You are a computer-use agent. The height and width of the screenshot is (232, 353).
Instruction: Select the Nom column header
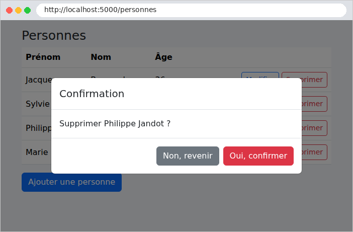click(x=101, y=57)
